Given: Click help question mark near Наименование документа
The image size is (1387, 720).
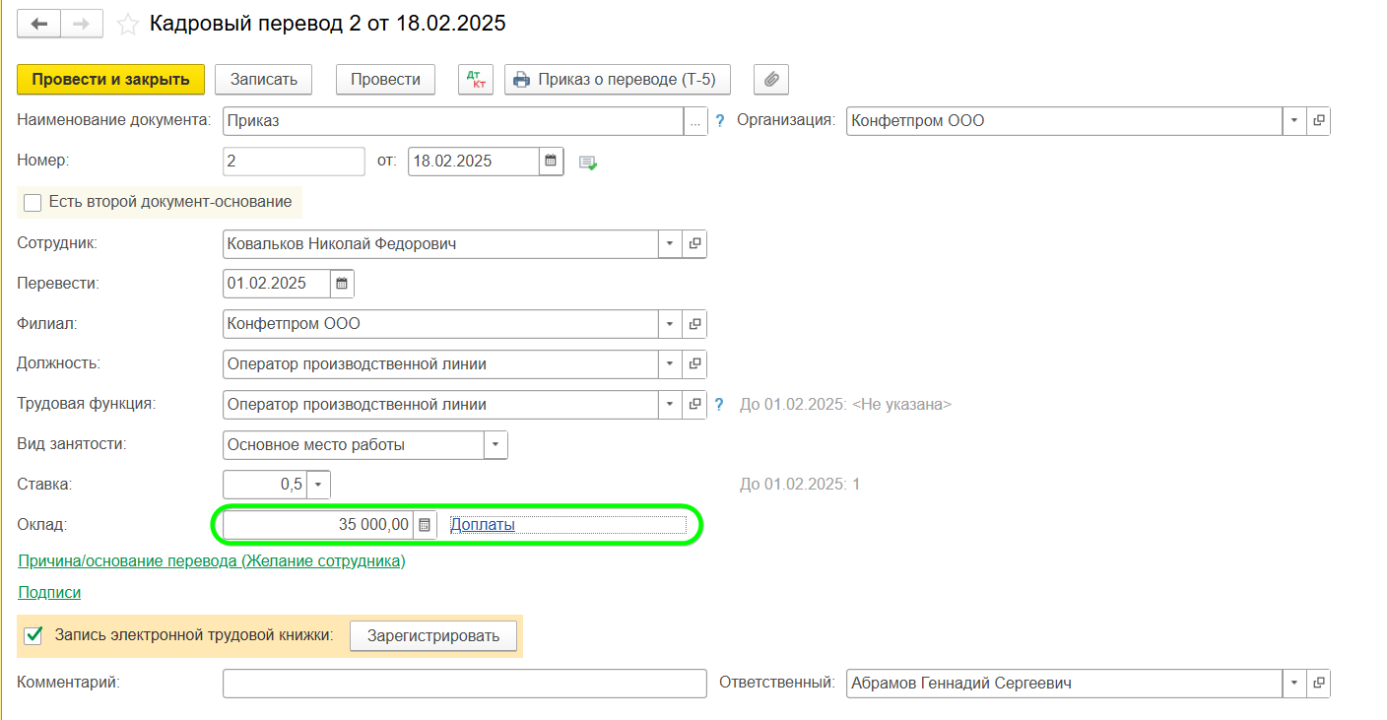Looking at the screenshot, I should pyautogui.click(x=719, y=121).
